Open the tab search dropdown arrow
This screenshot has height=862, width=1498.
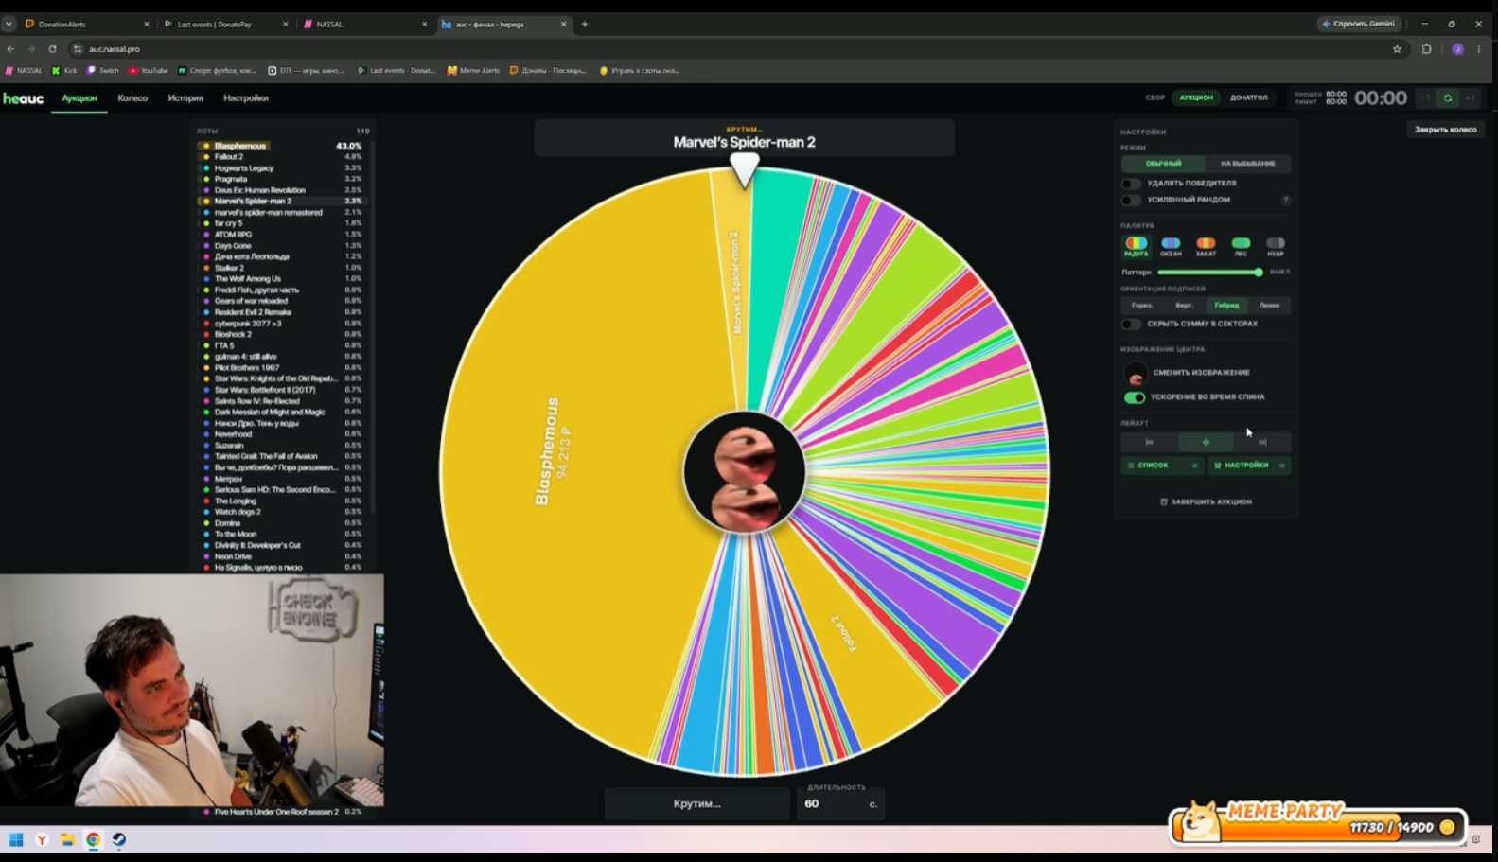9,24
